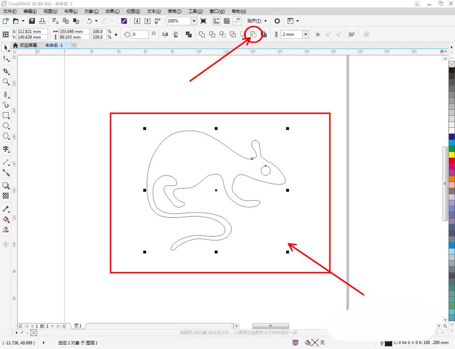Select the Ellipse tool
Image resolution: width=455 pixels, height=349 pixels.
click(x=6, y=126)
